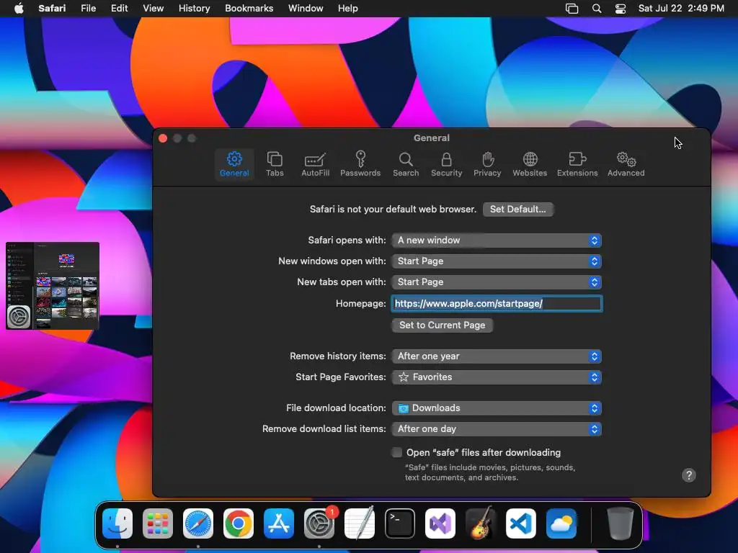This screenshot has height=553, width=738.
Task: Open Control Center in the menu bar
Action: click(621, 9)
